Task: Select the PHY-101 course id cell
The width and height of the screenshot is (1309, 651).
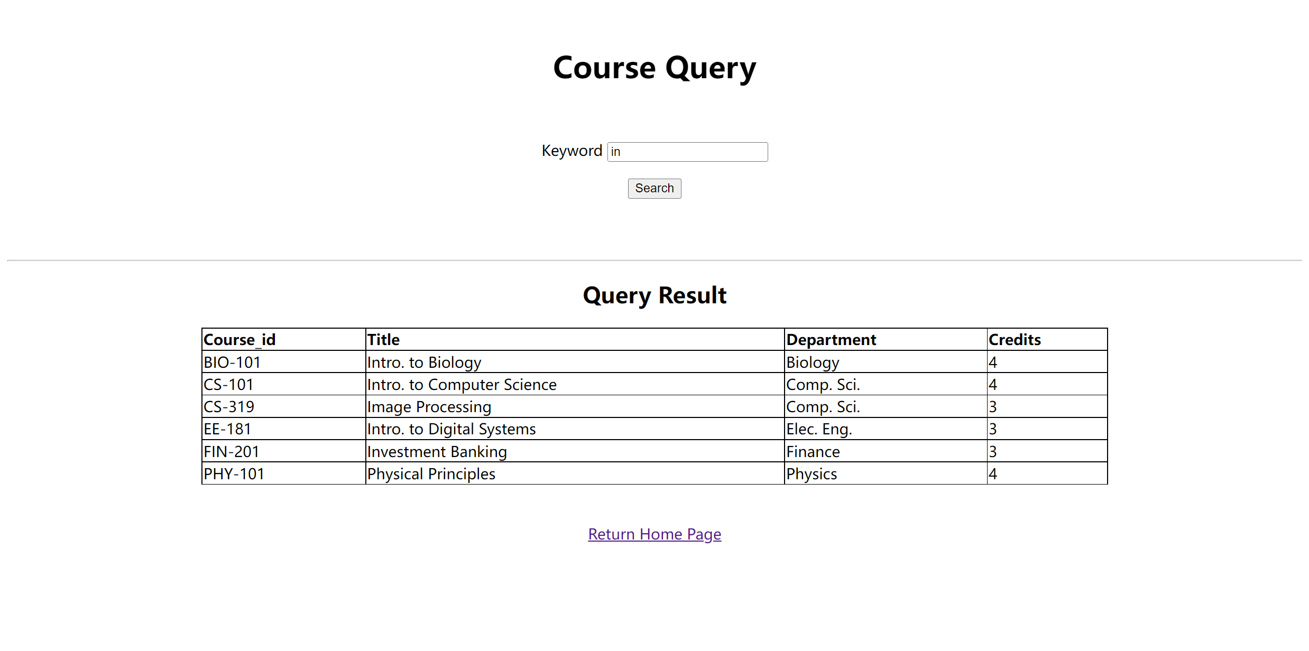Action: coord(234,474)
